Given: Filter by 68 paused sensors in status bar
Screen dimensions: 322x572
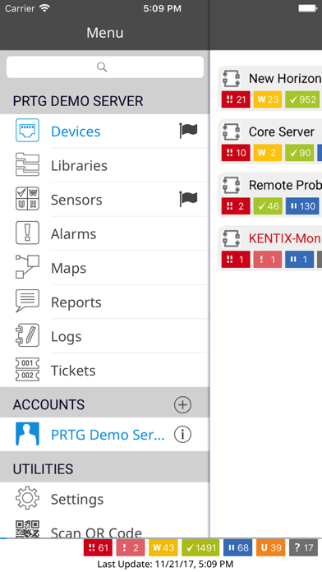Looking at the screenshot, I should tap(237, 547).
